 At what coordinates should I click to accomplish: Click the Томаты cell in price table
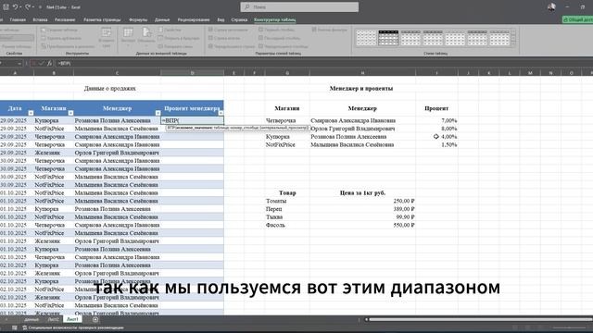287,201
